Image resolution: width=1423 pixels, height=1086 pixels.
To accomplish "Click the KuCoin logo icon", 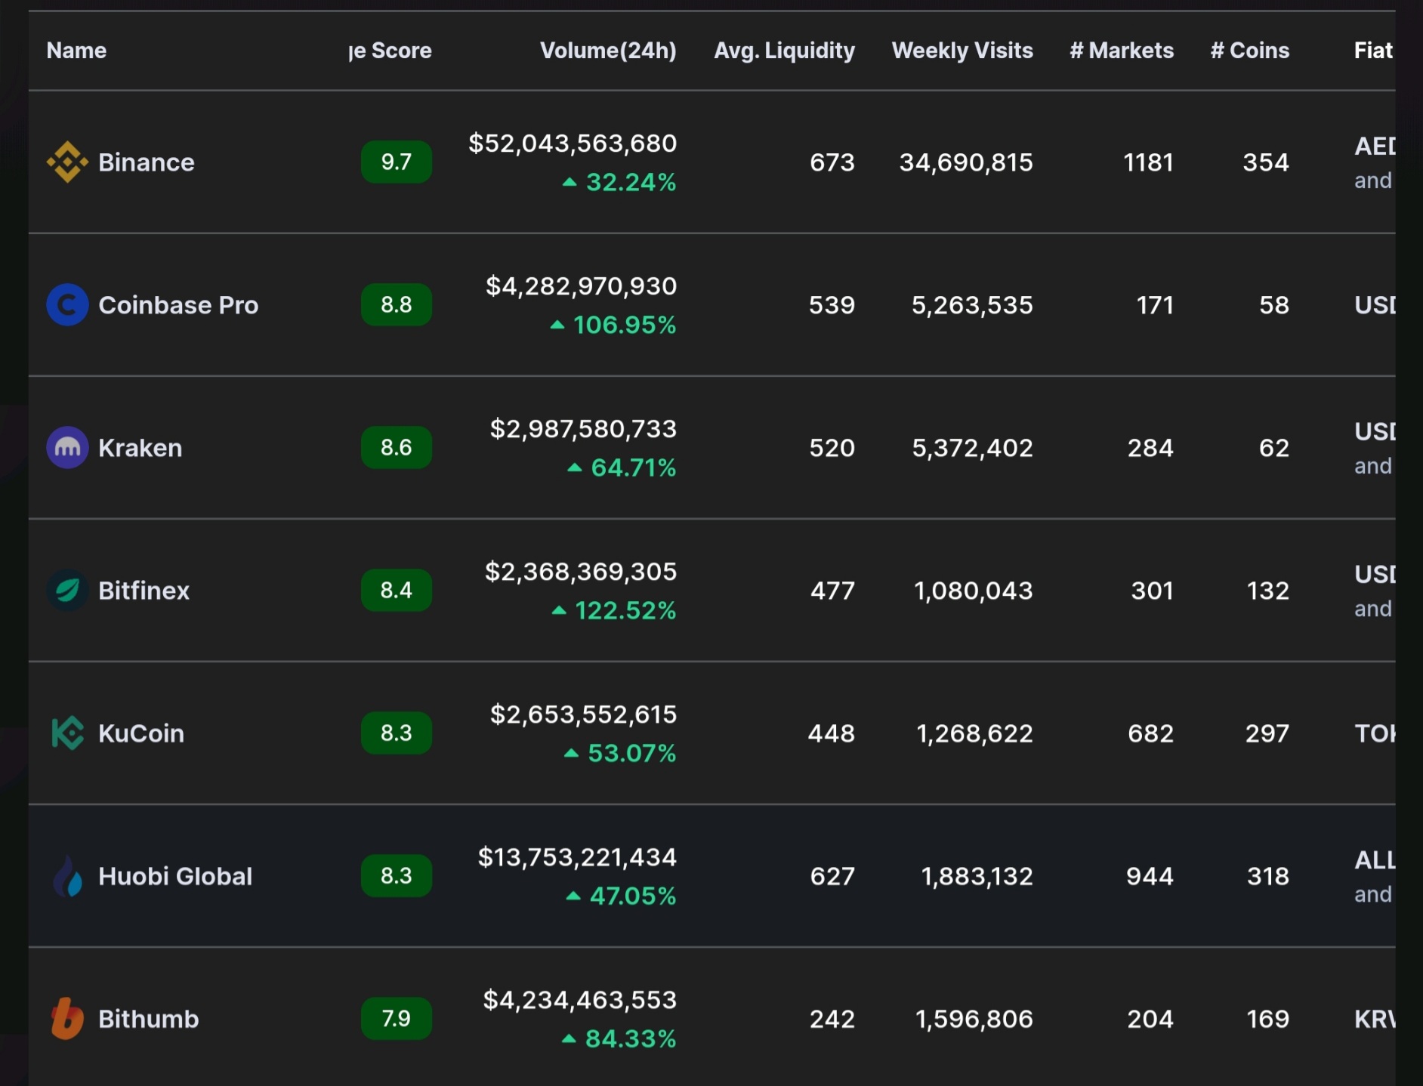I will [67, 733].
